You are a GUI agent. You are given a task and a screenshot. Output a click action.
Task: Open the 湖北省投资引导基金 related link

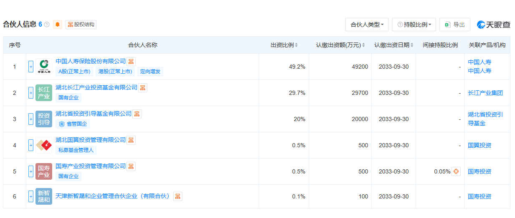(485, 119)
